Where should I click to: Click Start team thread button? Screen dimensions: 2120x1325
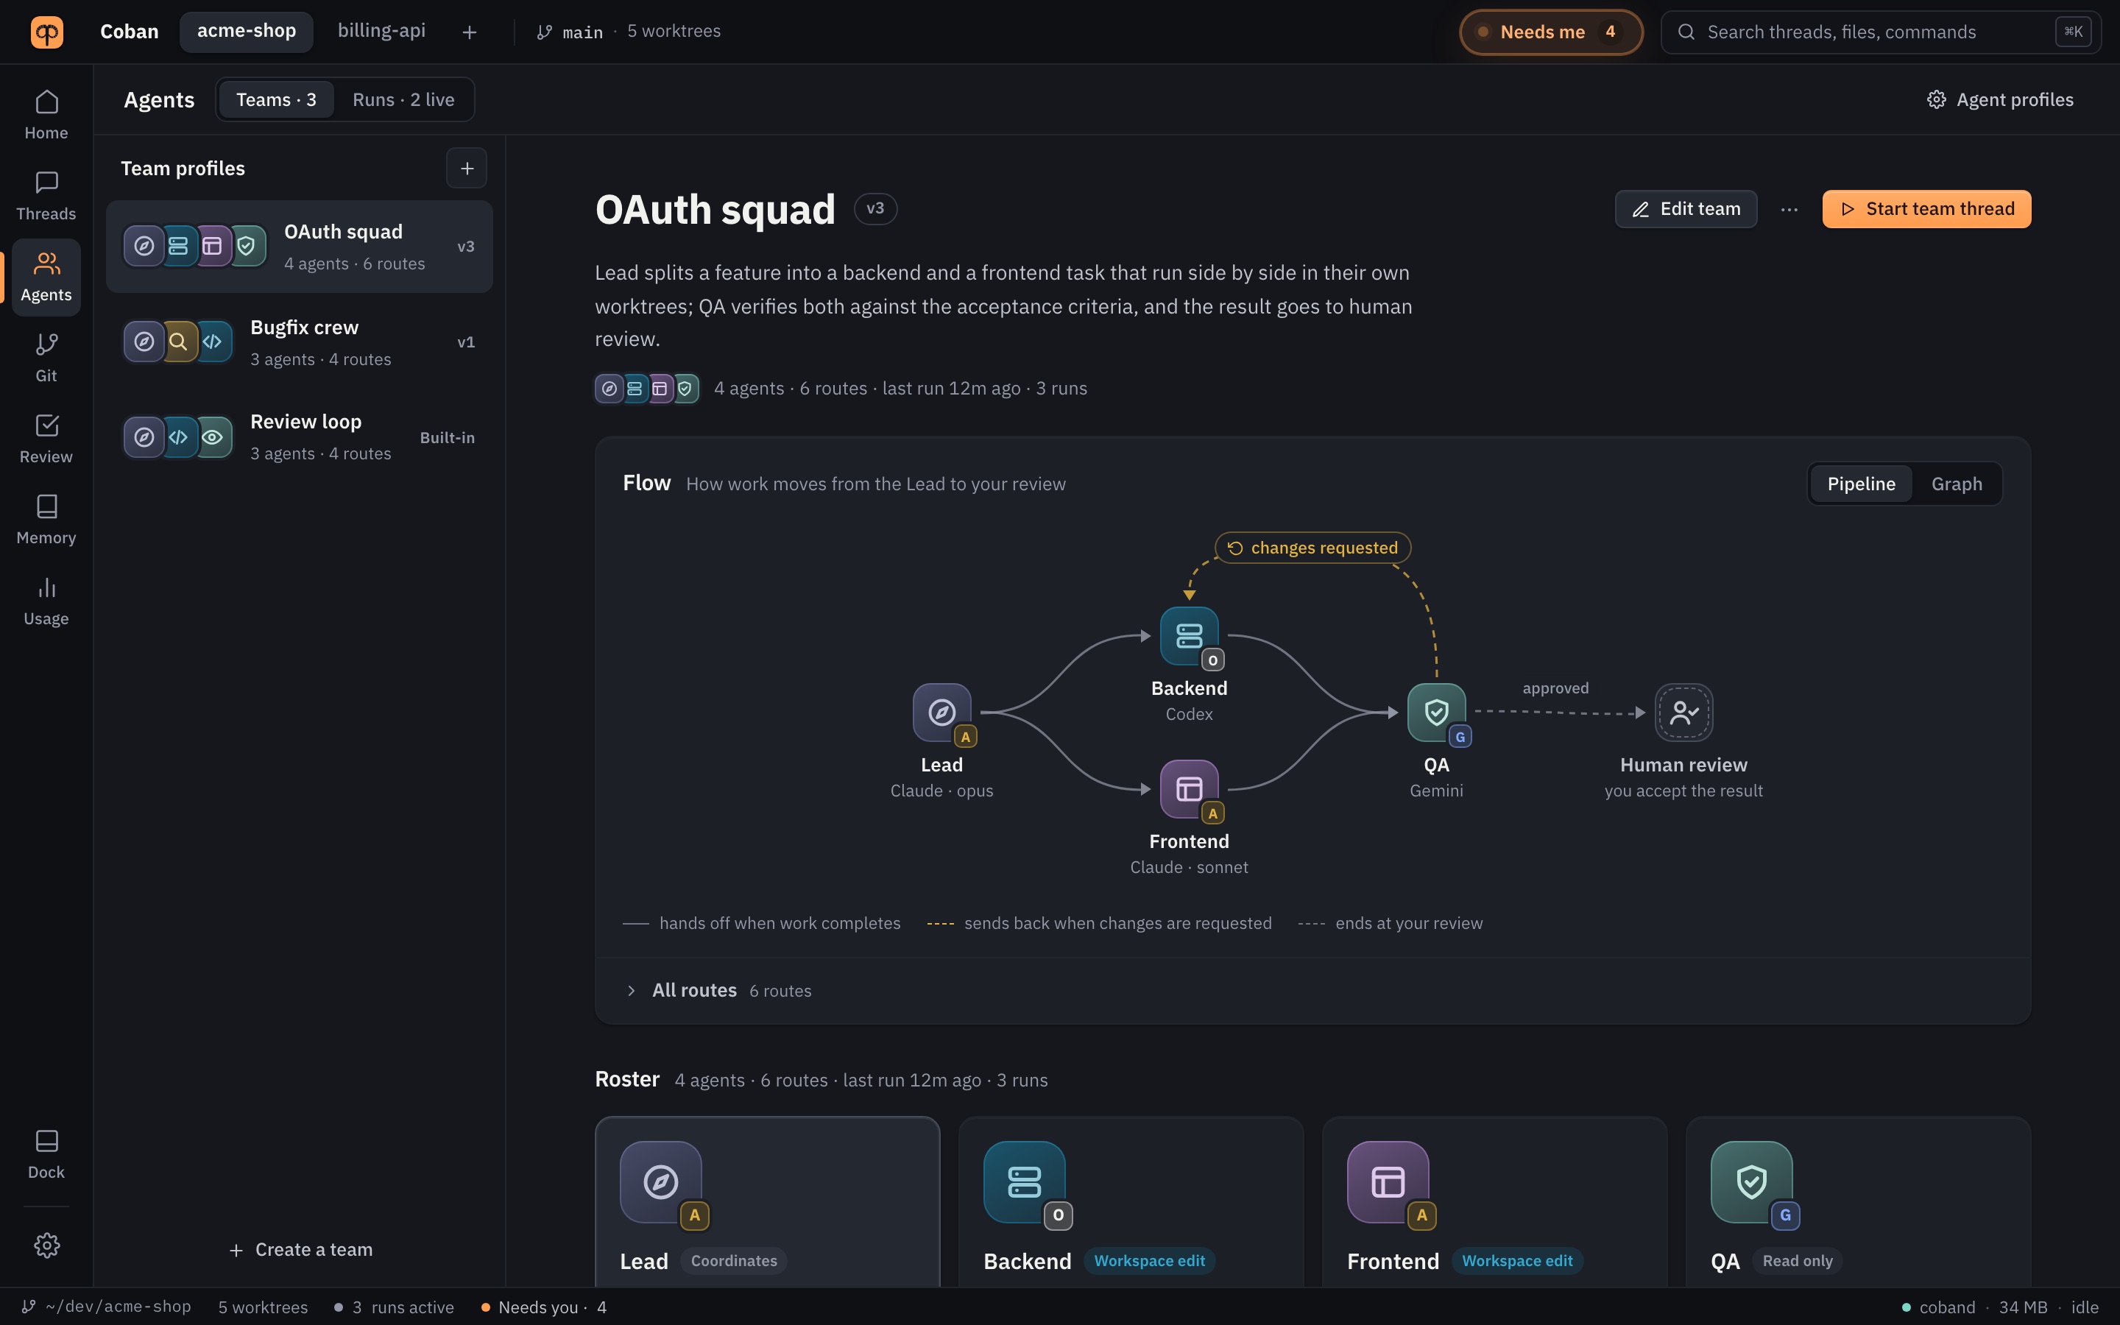[x=1926, y=210]
